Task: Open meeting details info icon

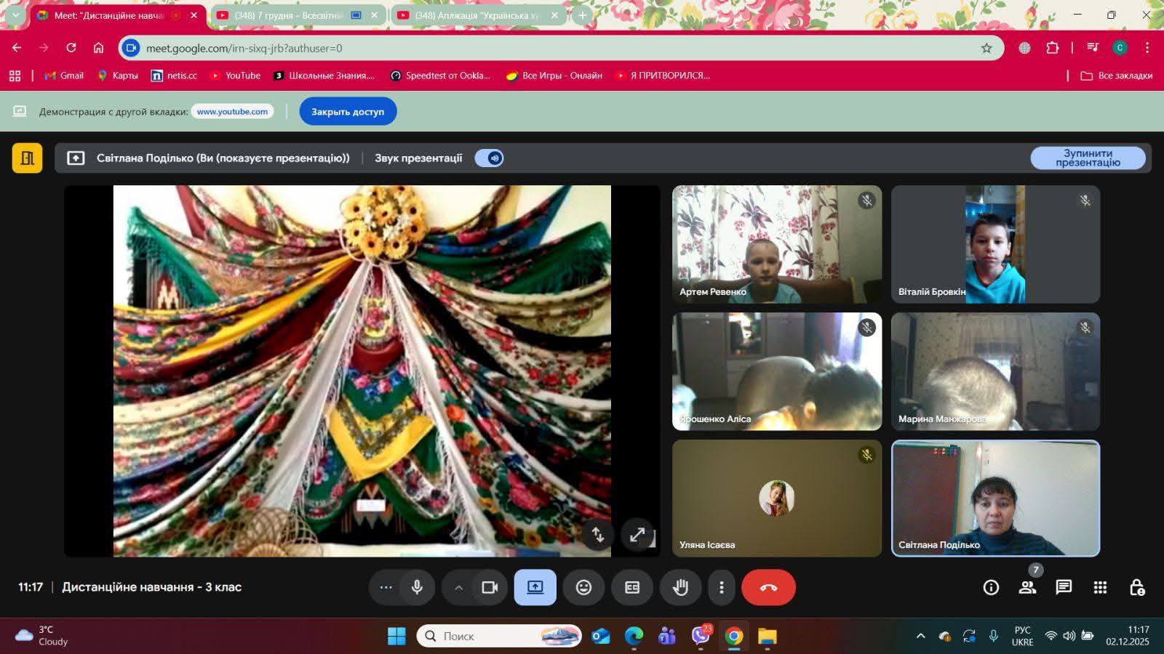Action: 991,587
